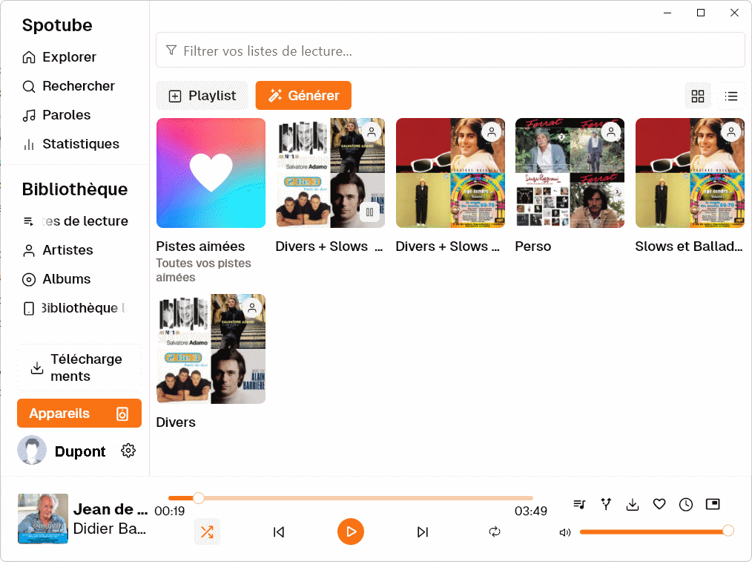Click the Générer button
This screenshot has height=562, width=752.
pos(303,96)
